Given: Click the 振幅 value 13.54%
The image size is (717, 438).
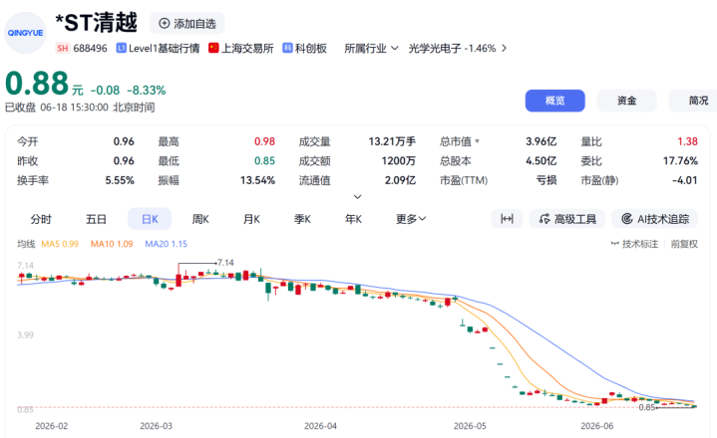Looking at the screenshot, I should click(257, 180).
